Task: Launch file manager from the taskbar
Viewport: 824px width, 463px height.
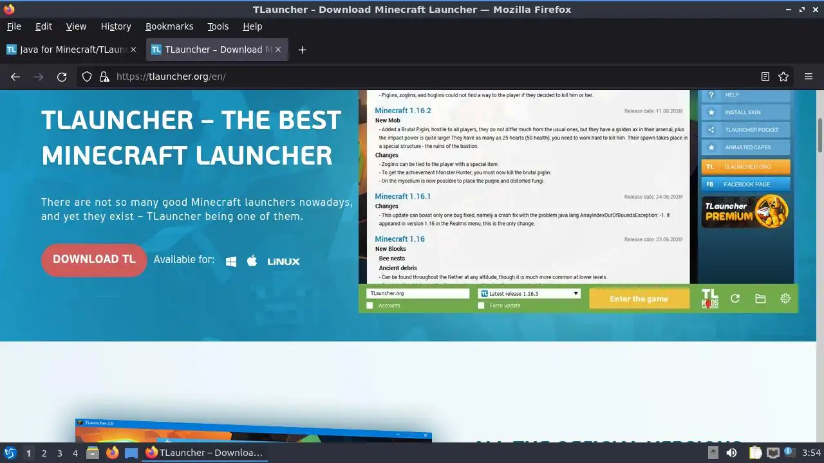Action: (x=93, y=453)
